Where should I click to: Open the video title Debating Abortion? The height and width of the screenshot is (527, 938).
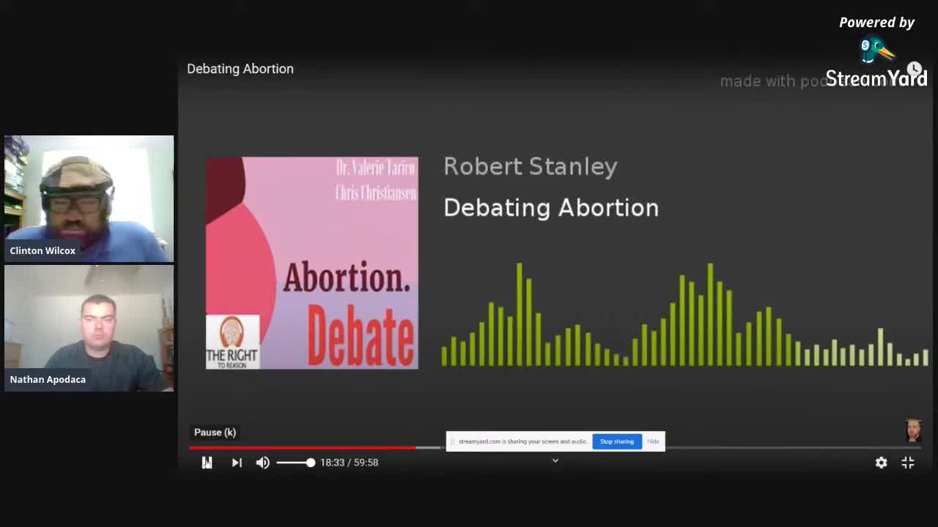pyautogui.click(x=240, y=69)
